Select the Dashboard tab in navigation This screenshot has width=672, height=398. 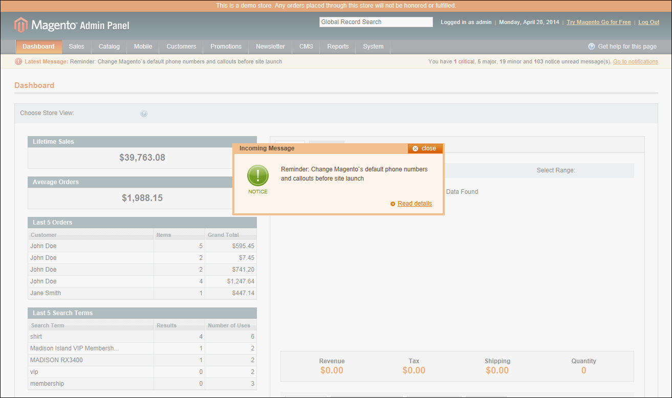tap(38, 47)
